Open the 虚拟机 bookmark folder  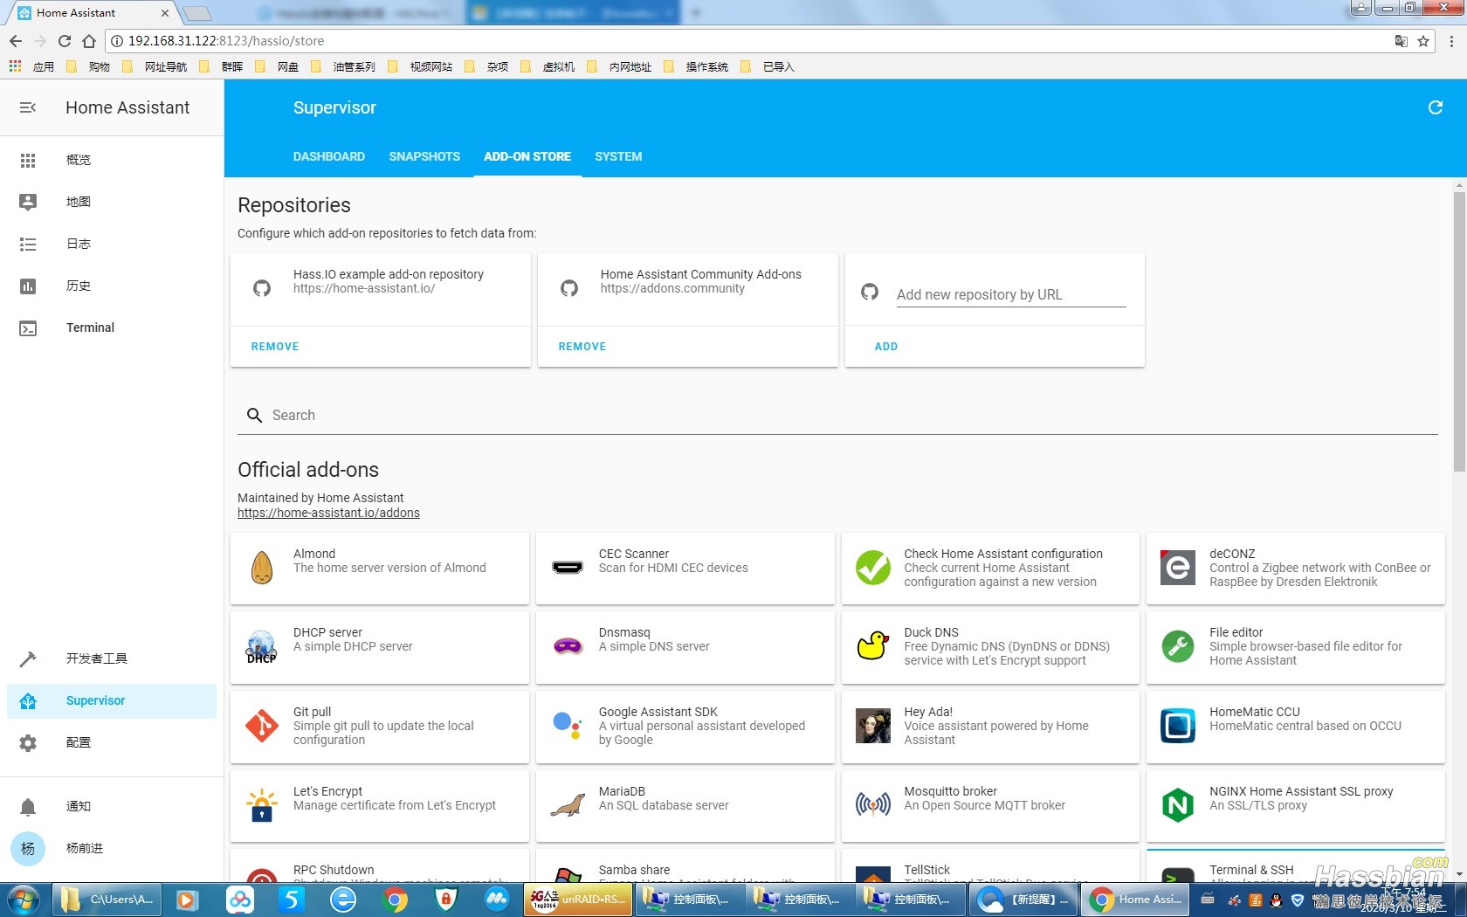(x=549, y=66)
